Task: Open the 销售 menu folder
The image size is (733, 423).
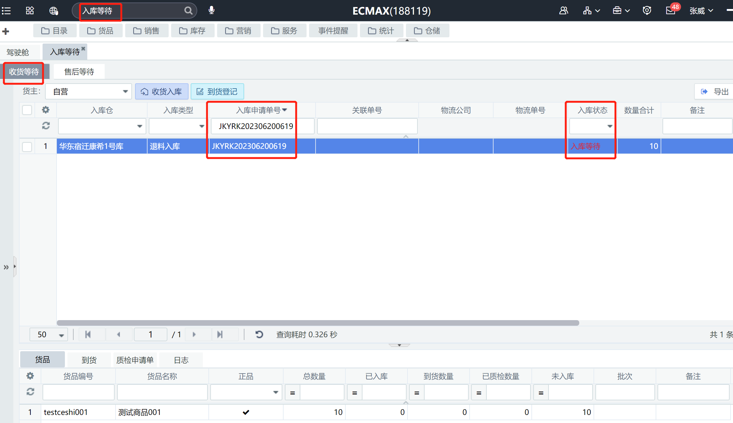Action: click(147, 31)
